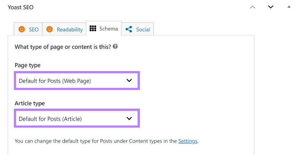The width and height of the screenshot is (297, 155).
Task: Open the Page type dropdown
Action: coord(71,81)
